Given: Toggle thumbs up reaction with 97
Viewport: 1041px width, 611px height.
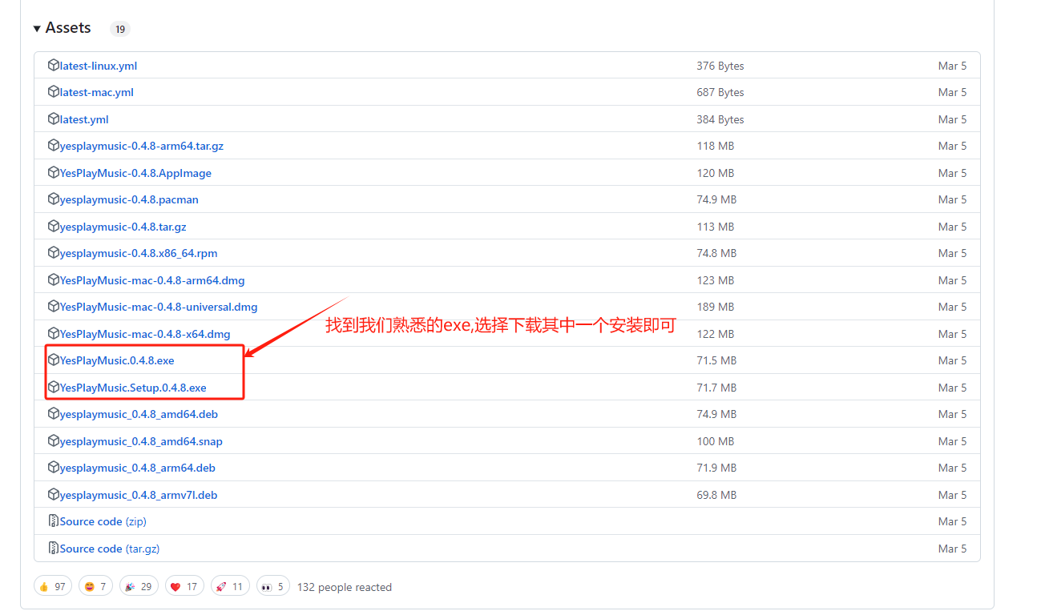Looking at the screenshot, I should pos(53,586).
